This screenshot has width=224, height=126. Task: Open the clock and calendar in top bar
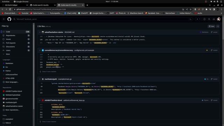pos(112,1)
